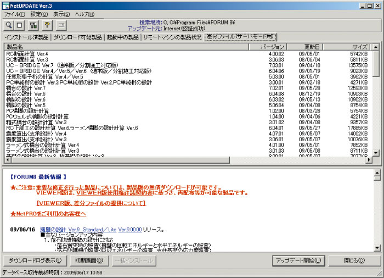Viewport: 384px width, 278px height.
Task: Switch to インストール済製品 tab
Action: [x=27, y=37]
